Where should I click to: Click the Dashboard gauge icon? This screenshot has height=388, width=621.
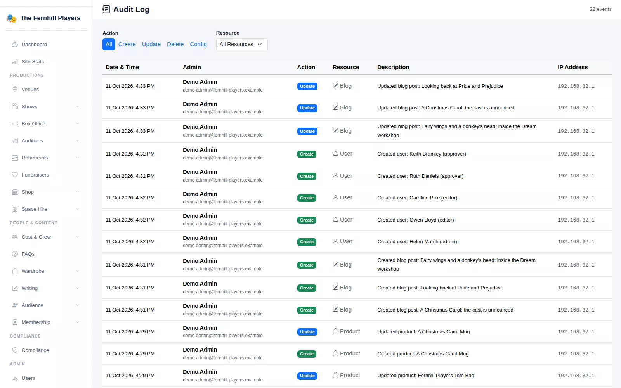tap(15, 45)
